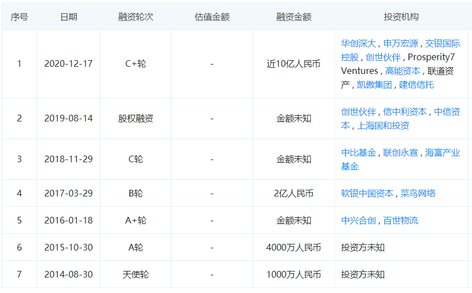Select the date 2019-08-14

click(x=69, y=119)
